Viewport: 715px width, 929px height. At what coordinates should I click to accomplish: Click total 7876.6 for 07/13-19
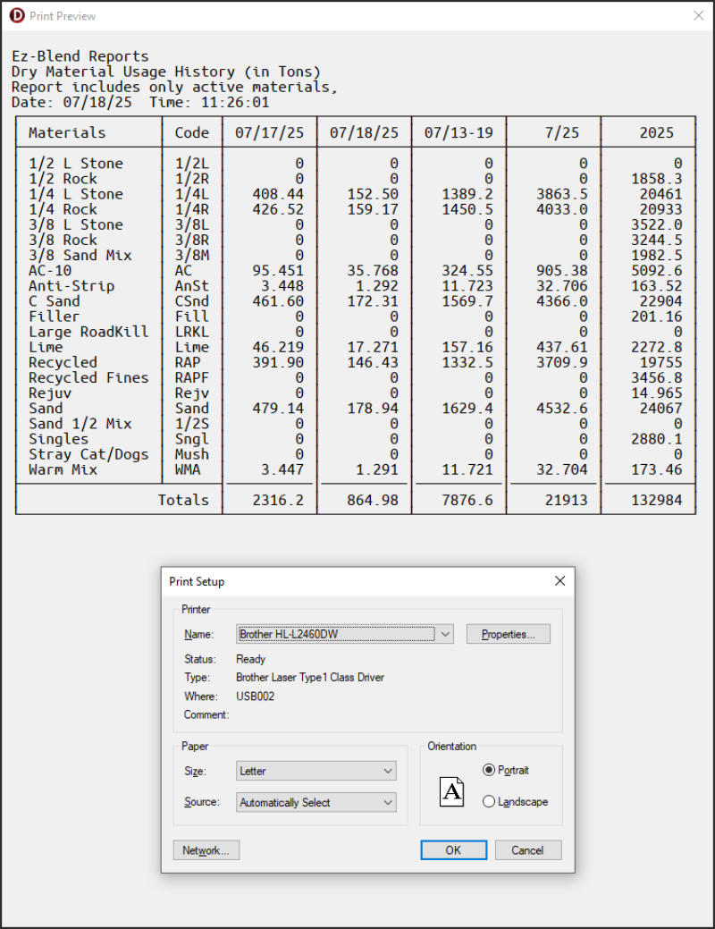(467, 500)
